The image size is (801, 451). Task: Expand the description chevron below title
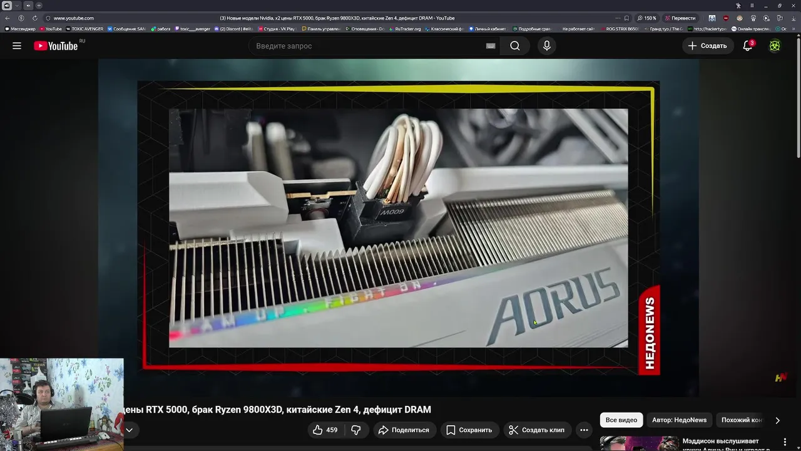point(129,430)
